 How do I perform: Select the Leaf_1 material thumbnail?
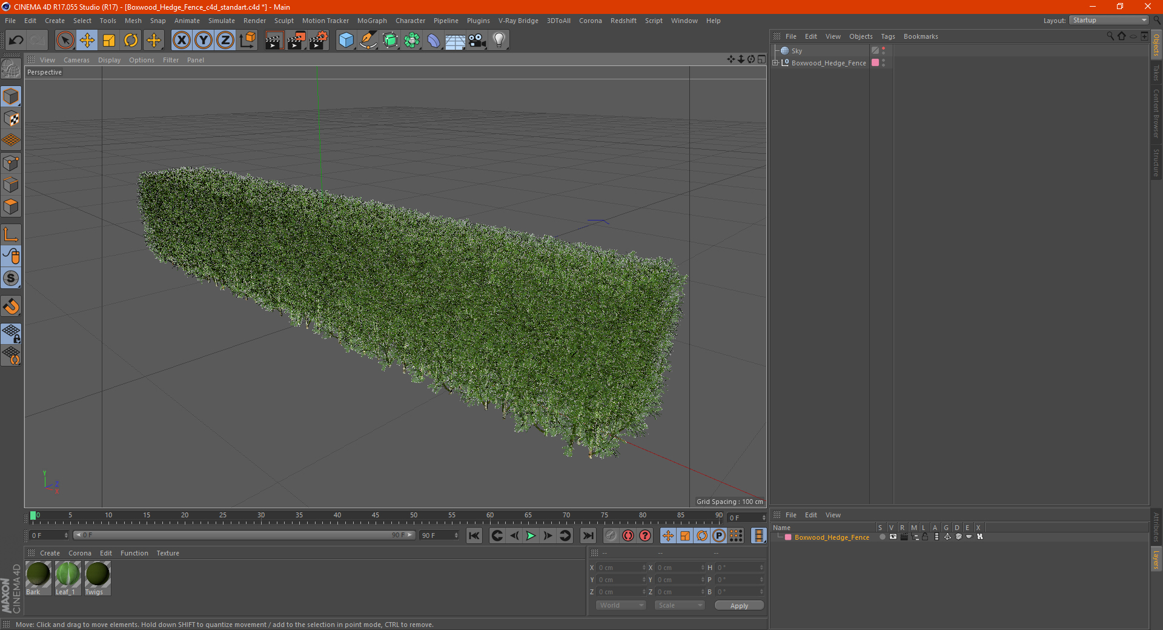[67, 575]
